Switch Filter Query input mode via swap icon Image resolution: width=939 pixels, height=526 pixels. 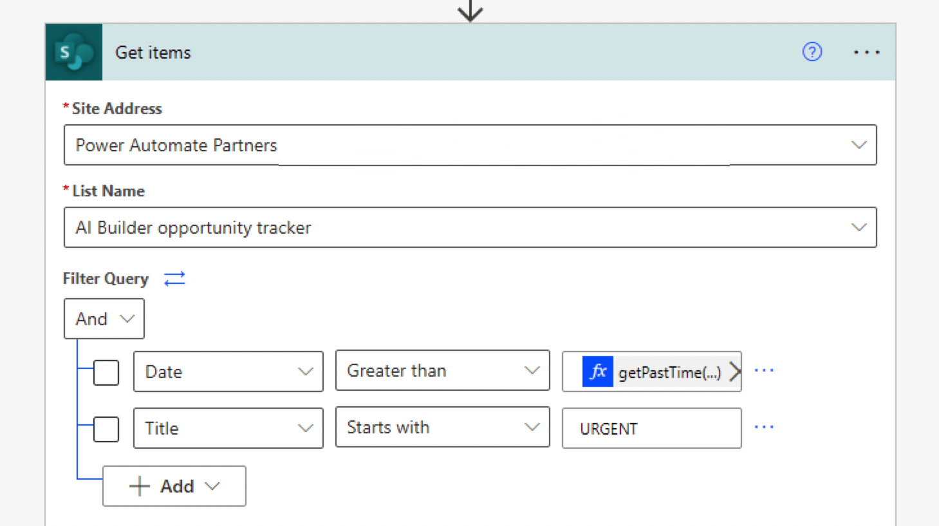tap(174, 279)
